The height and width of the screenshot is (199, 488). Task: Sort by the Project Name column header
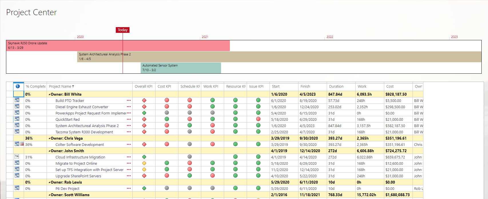pos(60,87)
